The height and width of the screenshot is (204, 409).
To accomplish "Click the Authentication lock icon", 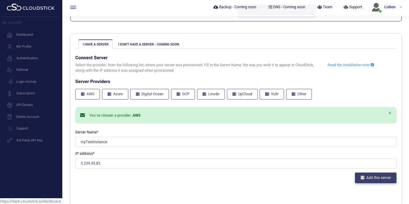I will pos(10,58).
